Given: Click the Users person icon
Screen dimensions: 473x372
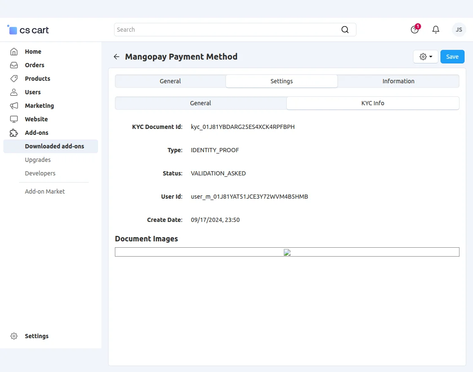Looking at the screenshot, I should (14, 92).
